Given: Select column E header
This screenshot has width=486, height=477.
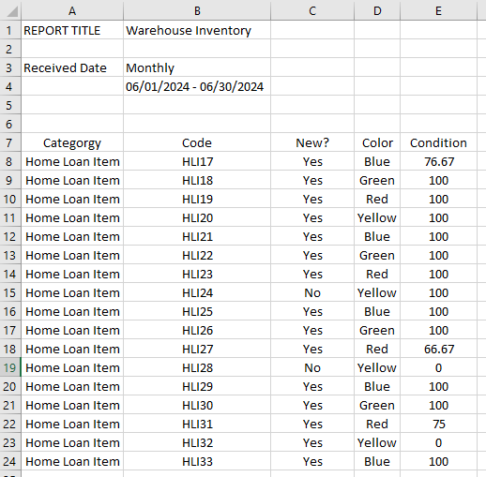Looking at the screenshot, I should (438, 11).
